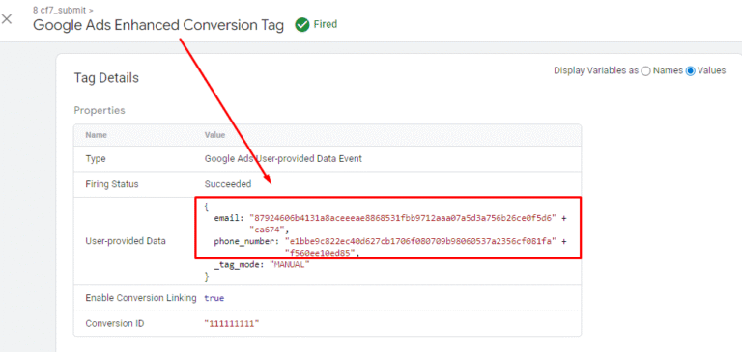Click 'Enable Conversion Linking' row label
The width and height of the screenshot is (742, 352).
pos(141,298)
